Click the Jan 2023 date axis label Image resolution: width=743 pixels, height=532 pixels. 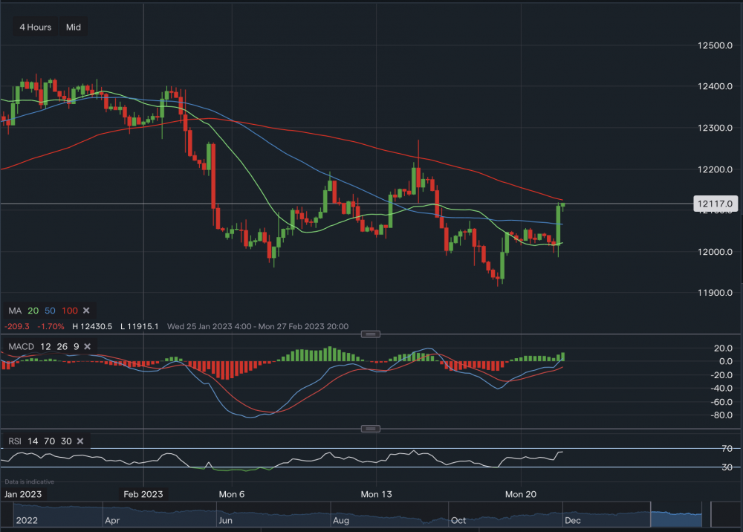23,494
